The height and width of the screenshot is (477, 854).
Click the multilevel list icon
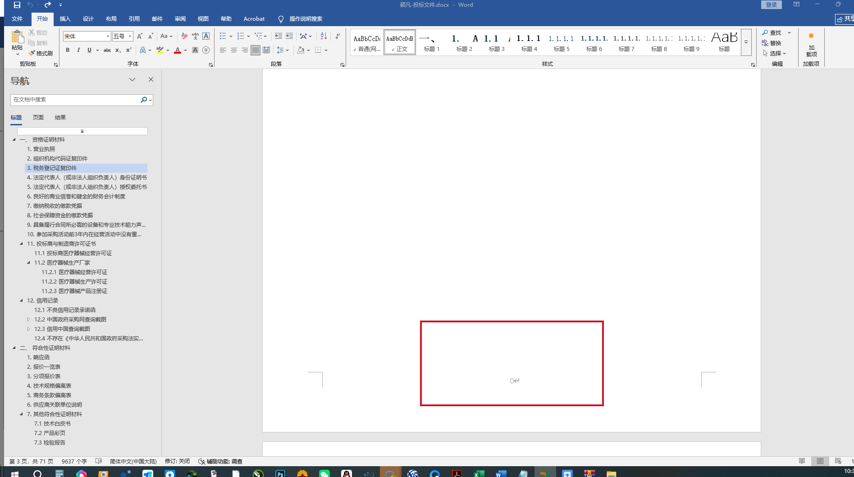click(258, 36)
